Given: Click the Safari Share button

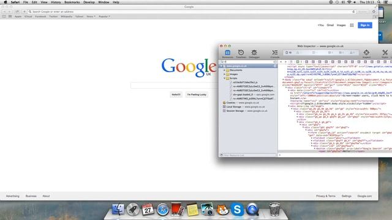Looking at the screenshot, I should (x=17, y=12).
